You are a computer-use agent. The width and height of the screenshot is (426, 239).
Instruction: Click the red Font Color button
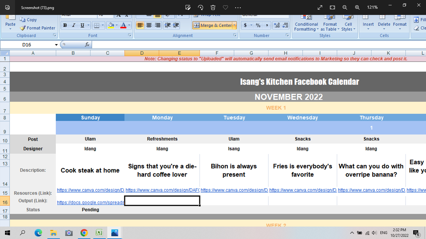(123, 26)
